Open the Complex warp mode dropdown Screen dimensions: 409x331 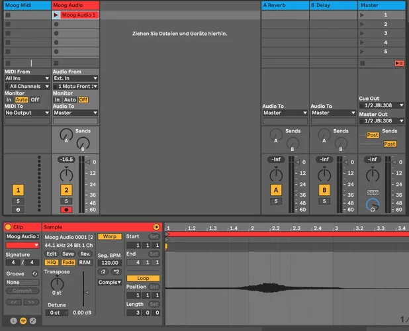pyautogui.click(x=109, y=283)
